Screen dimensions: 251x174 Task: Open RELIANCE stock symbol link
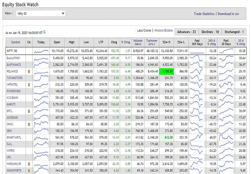(x=12, y=71)
